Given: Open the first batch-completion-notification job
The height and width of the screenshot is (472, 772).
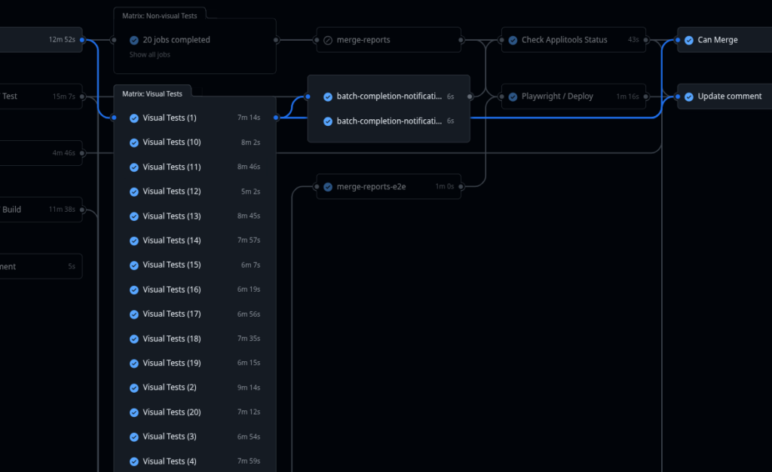Looking at the screenshot, I should [389, 97].
